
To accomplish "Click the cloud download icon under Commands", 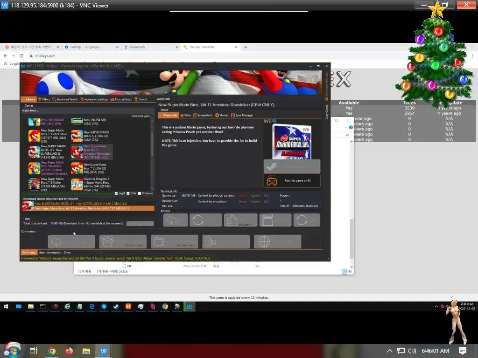I will tap(71, 242).
